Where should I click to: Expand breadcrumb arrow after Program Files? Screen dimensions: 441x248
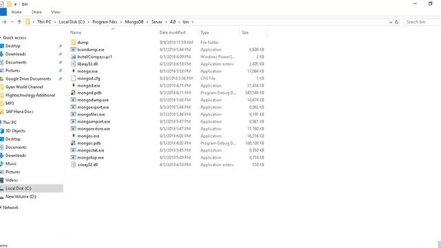click(121, 22)
